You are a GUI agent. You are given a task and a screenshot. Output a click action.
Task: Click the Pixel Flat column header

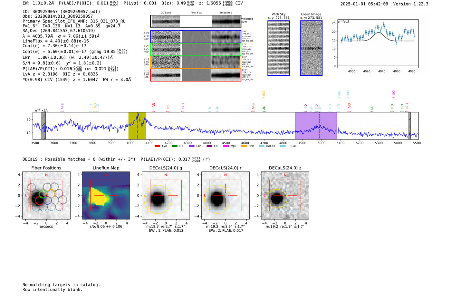[196, 13]
